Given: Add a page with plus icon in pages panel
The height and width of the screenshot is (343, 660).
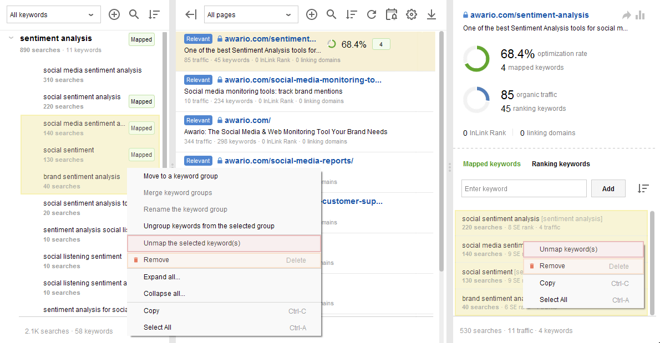Looking at the screenshot, I should 312,15.
